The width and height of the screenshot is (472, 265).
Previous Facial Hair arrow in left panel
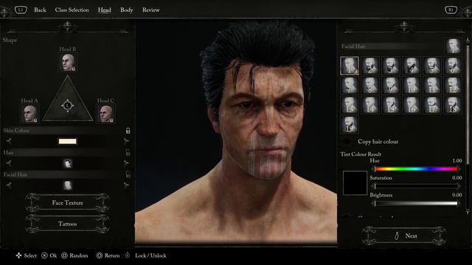pos(9,185)
